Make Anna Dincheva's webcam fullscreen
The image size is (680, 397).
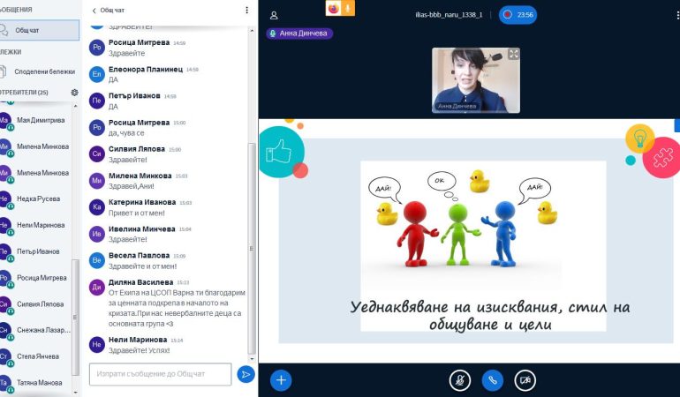pyautogui.click(x=513, y=55)
